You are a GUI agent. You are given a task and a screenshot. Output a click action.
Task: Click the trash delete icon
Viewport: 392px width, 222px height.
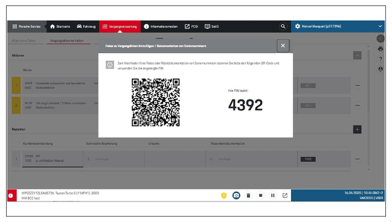248,195
